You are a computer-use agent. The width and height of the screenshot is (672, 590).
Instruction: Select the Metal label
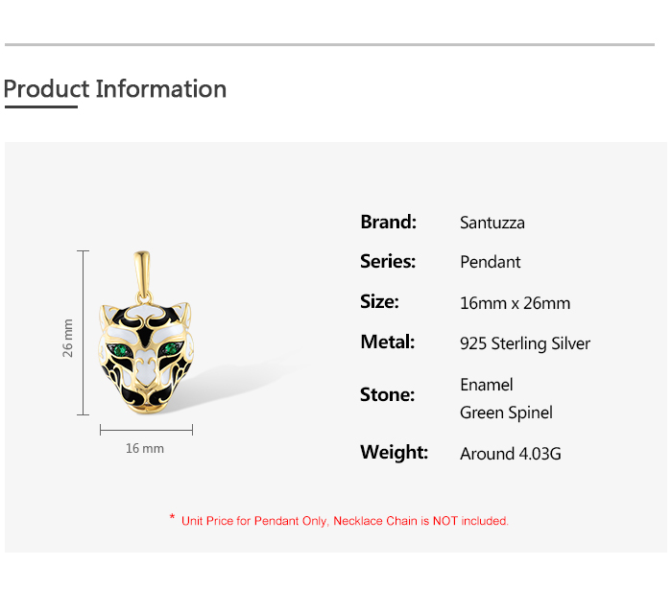(387, 342)
